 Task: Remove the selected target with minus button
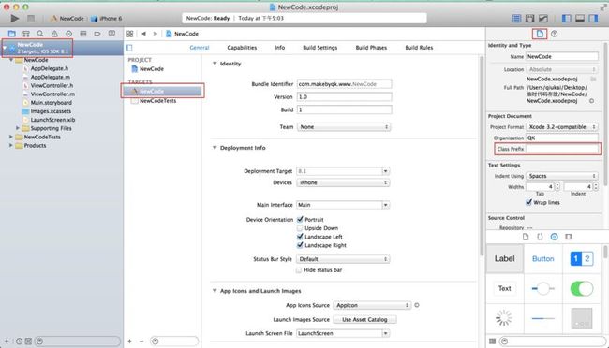[141, 341]
